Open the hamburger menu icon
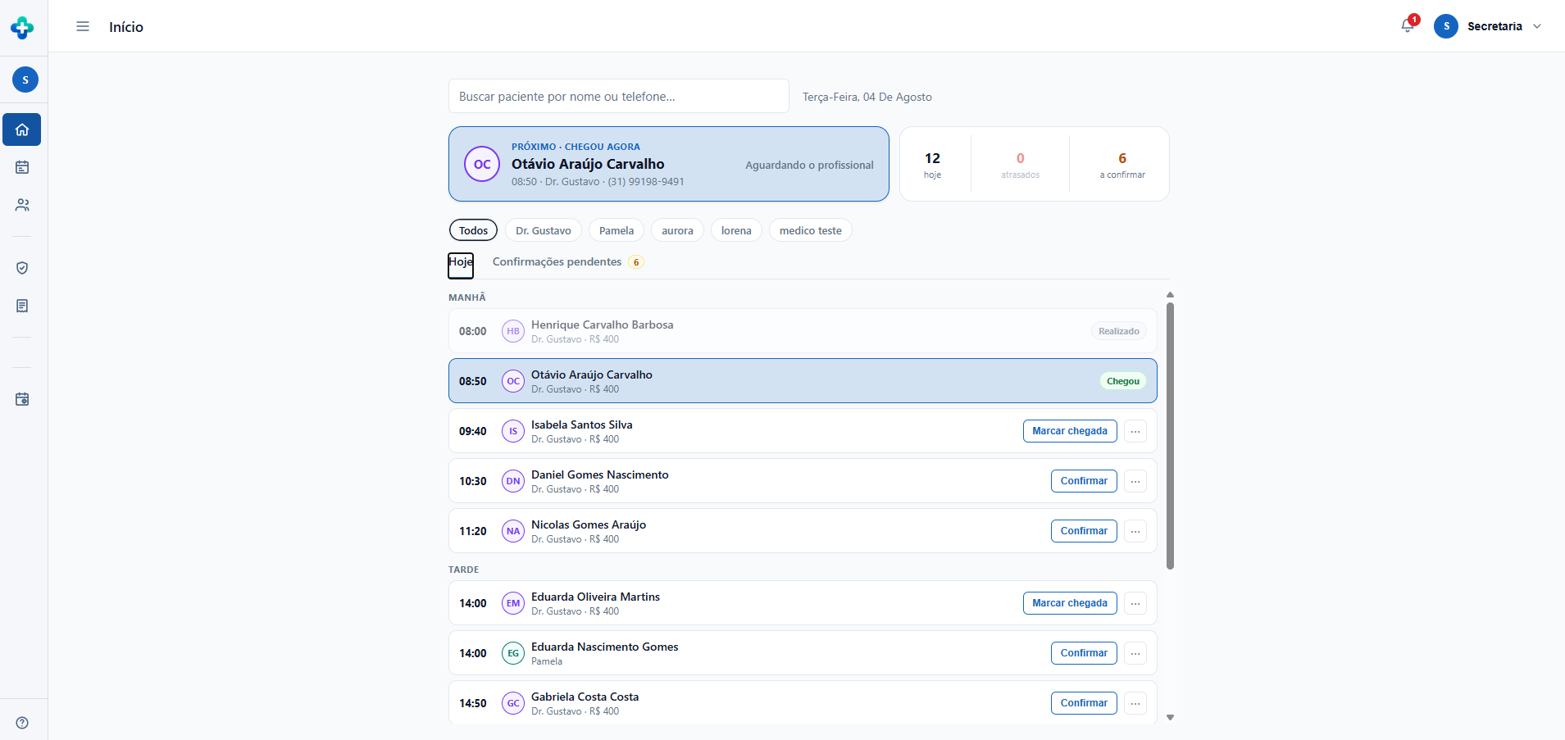 83,26
